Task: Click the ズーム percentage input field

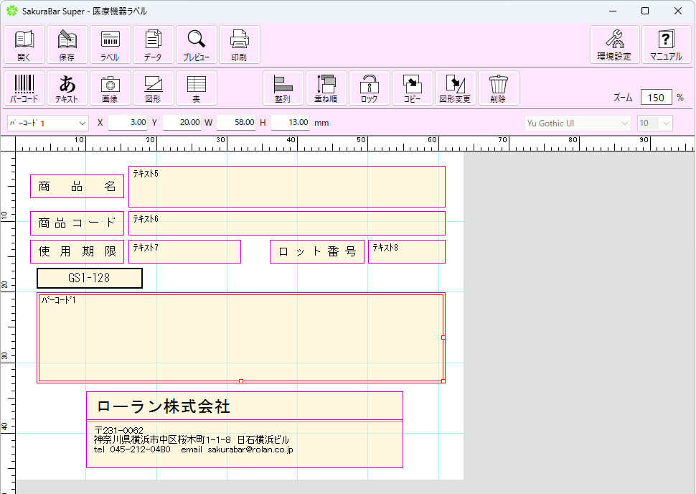Action: point(655,96)
